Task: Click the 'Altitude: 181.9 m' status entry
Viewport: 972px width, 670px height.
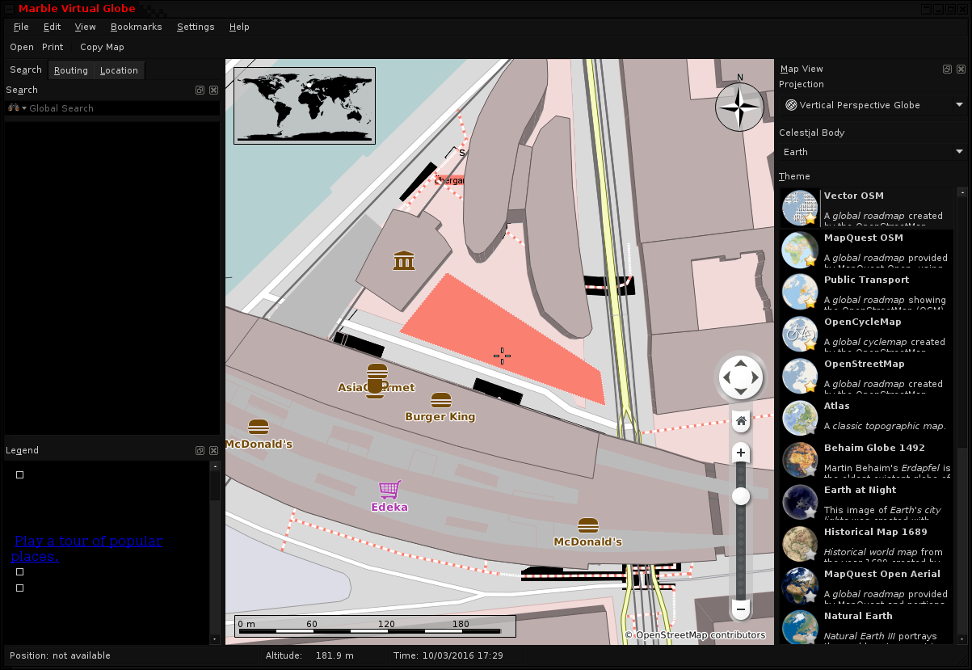Action: point(310,655)
